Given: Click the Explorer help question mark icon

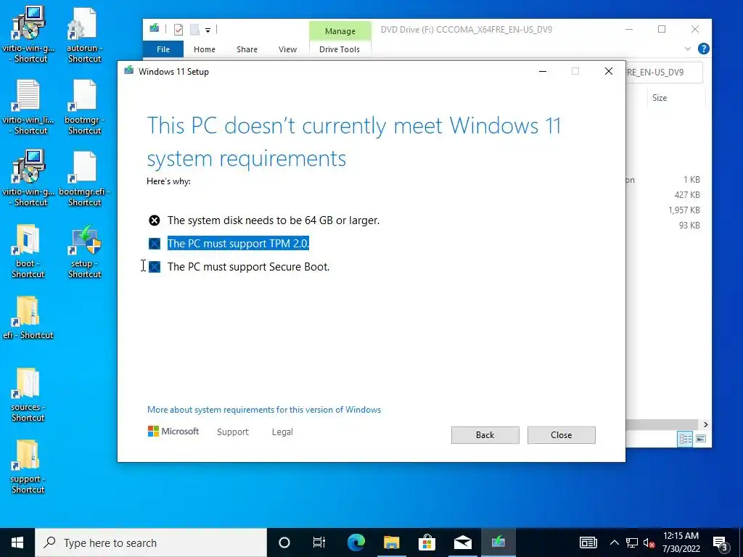Looking at the screenshot, I should point(704,49).
